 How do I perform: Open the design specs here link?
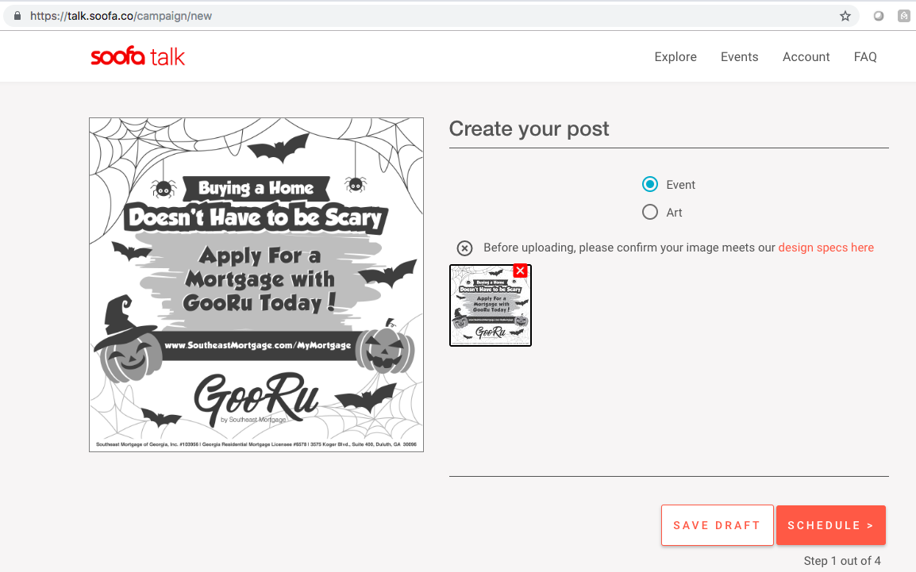click(826, 248)
